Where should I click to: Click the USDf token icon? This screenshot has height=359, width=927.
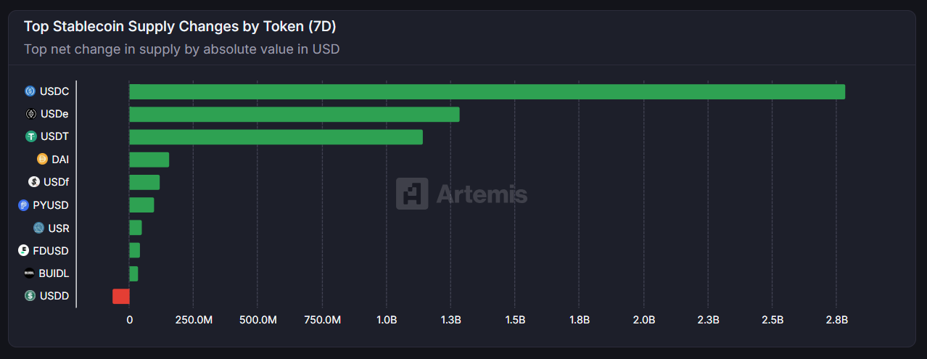click(x=34, y=182)
